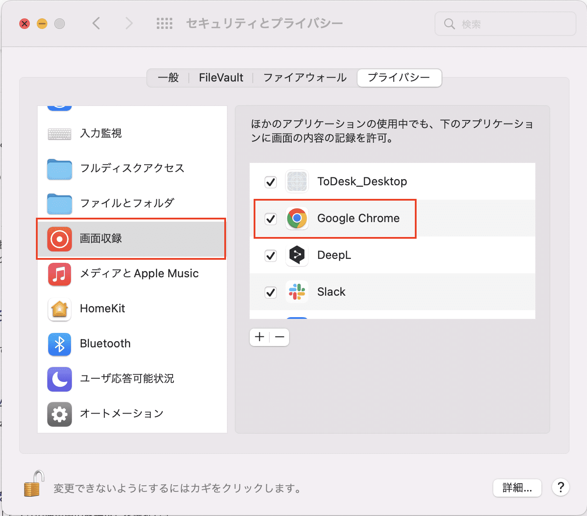Uncheck the Slack checkbox

271,292
